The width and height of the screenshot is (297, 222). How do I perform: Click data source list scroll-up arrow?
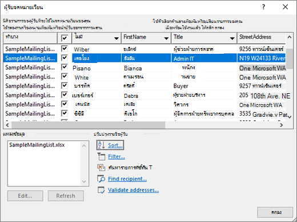coord(84,146)
